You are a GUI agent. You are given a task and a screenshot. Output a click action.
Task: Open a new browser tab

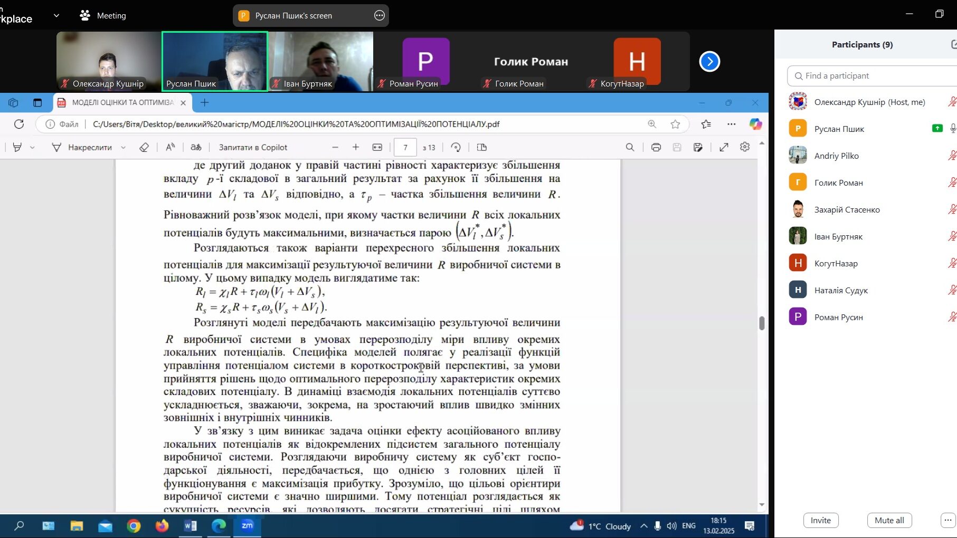(205, 102)
